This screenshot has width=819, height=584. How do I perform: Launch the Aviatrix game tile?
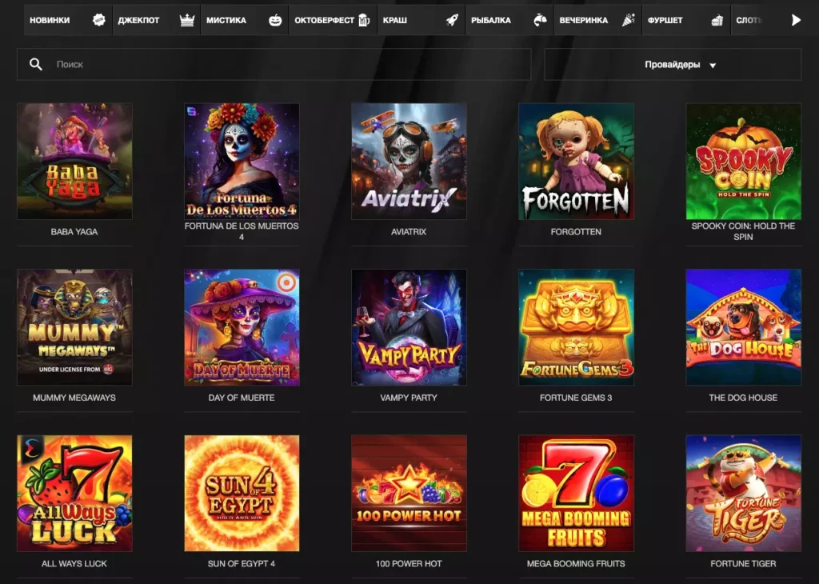[x=409, y=161]
